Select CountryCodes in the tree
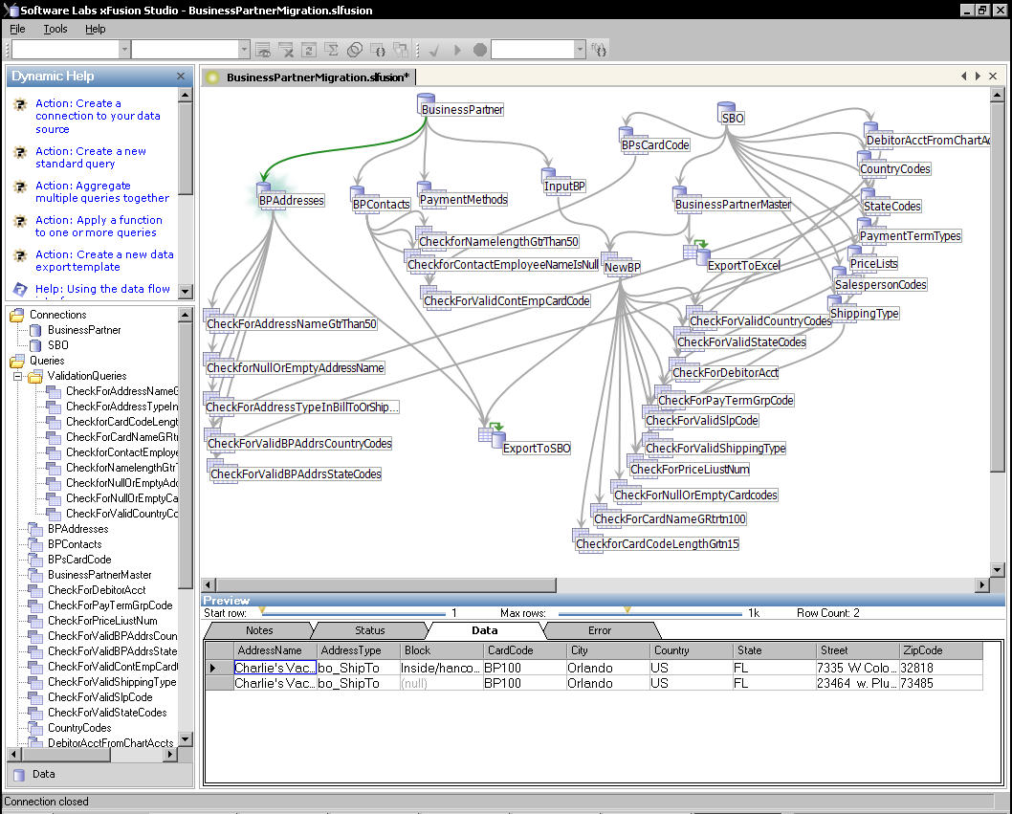 [x=79, y=728]
